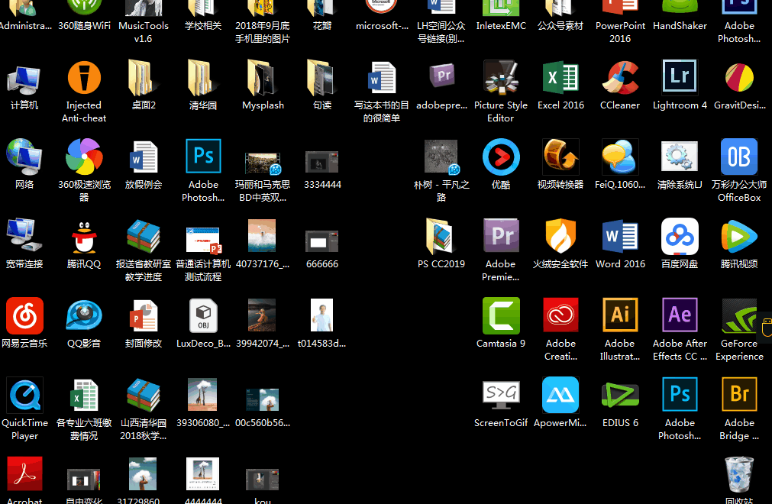
Task: Launch the 优酷 Youku player
Action: 501,157
